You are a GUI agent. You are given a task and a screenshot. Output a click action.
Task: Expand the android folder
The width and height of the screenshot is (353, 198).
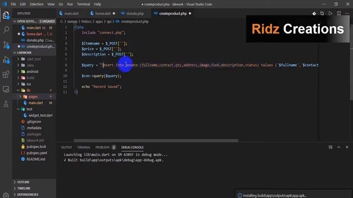[34, 71]
